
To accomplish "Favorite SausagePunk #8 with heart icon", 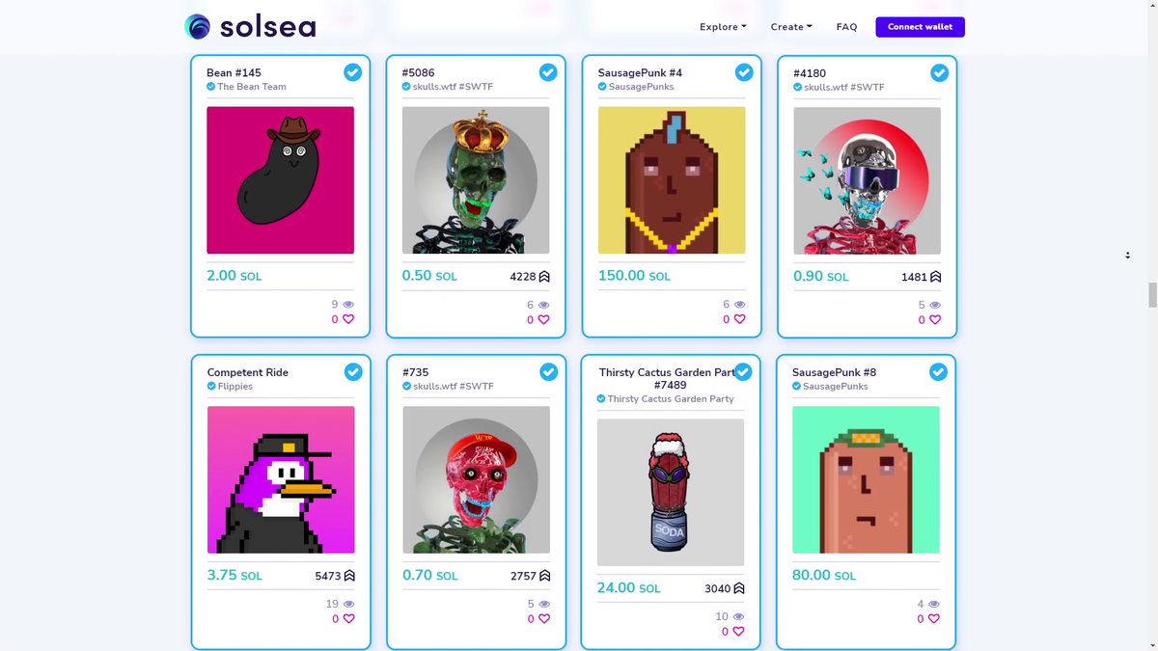I will pos(933,619).
